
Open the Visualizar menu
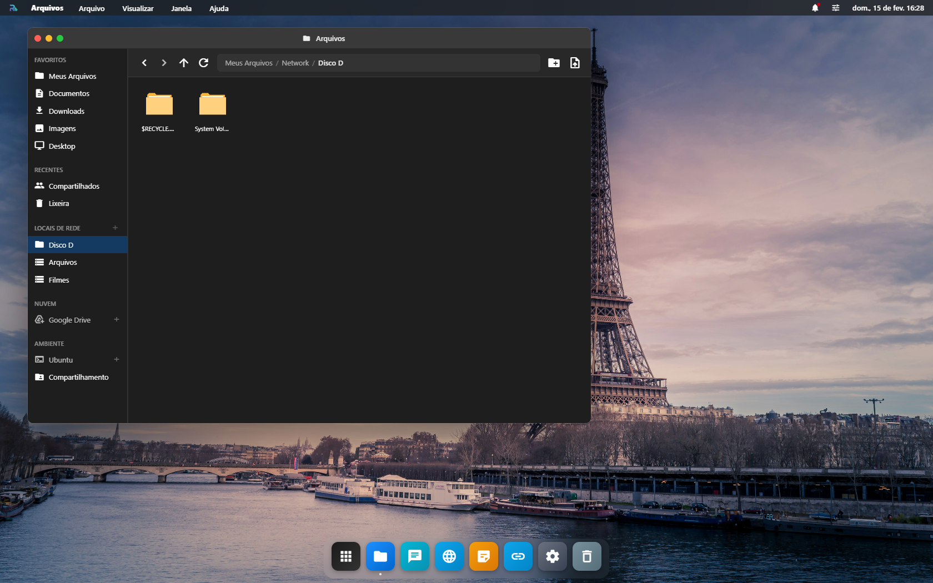tap(138, 8)
